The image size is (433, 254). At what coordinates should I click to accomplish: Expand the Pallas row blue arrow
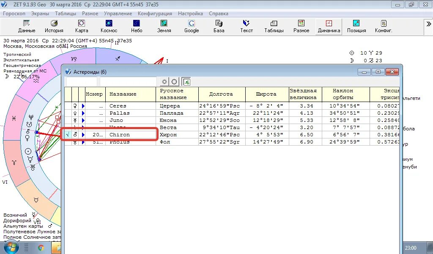[x=82, y=113]
